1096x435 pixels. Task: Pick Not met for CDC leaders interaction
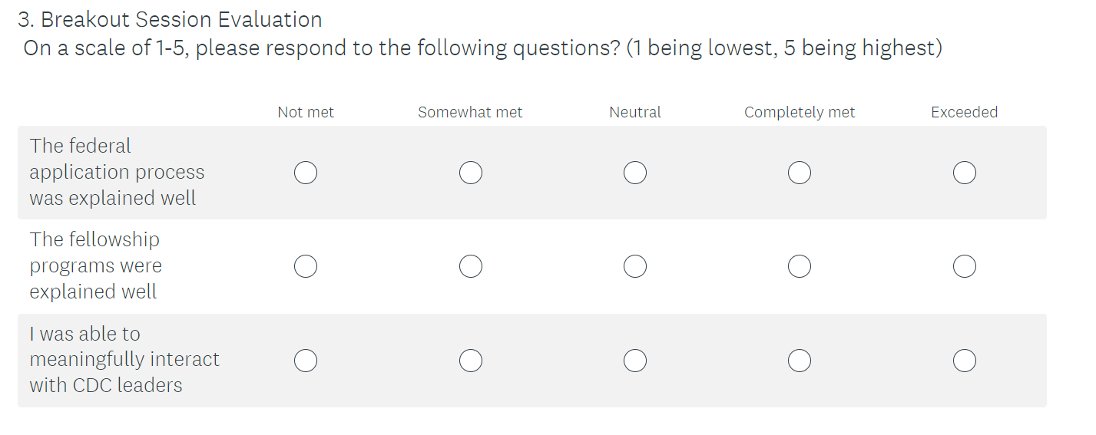coord(306,360)
